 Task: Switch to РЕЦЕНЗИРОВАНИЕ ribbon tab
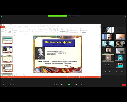pos(51,27)
